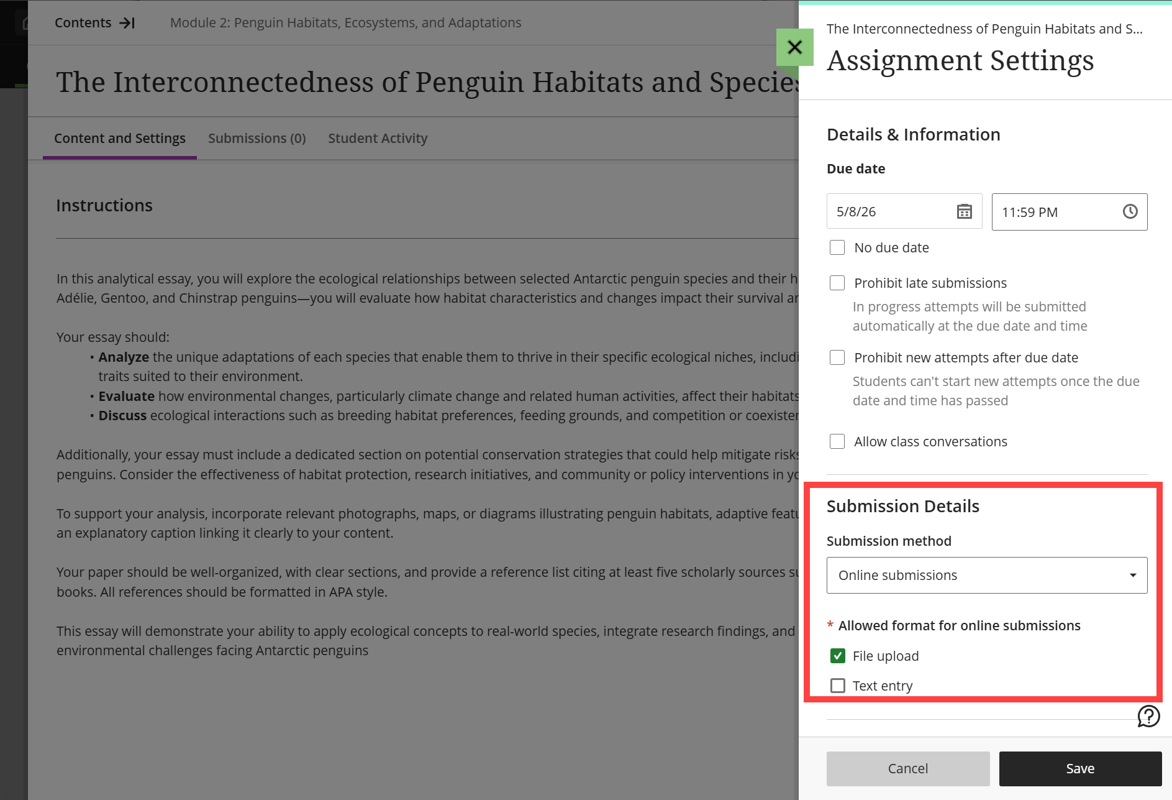The width and height of the screenshot is (1172, 800).
Task: Click the due time field 11:59 PM
Action: (x=1069, y=212)
